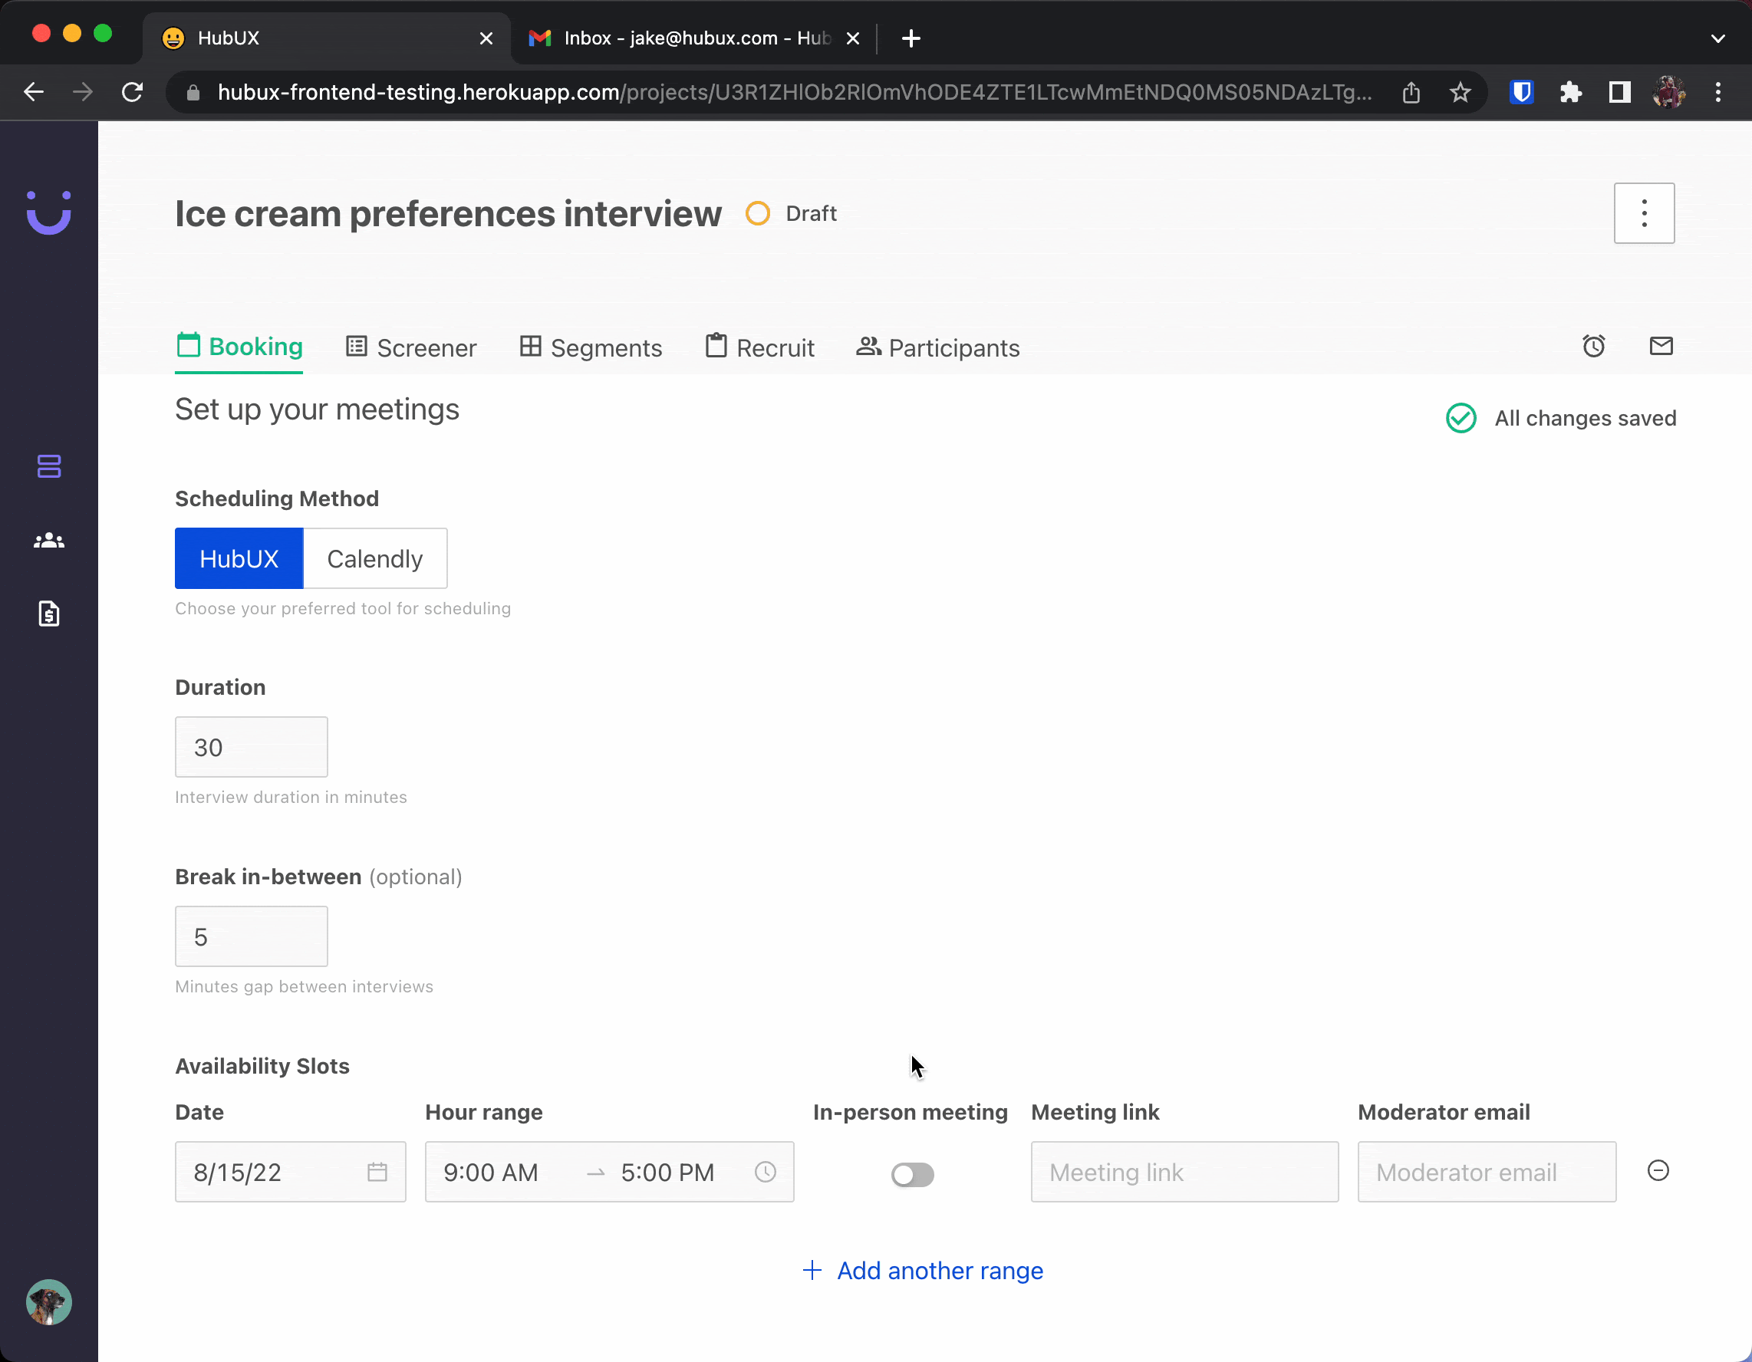Switch to the Recruit tab
The image size is (1752, 1362).
[x=759, y=347]
